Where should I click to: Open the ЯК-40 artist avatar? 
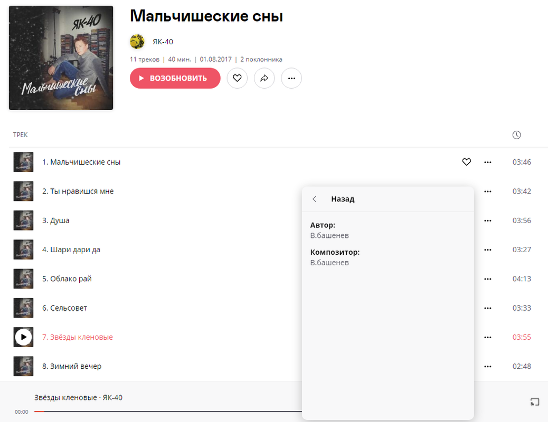pyautogui.click(x=137, y=42)
